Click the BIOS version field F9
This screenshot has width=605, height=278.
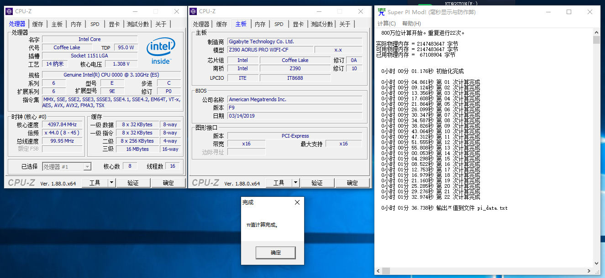click(x=295, y=108)
